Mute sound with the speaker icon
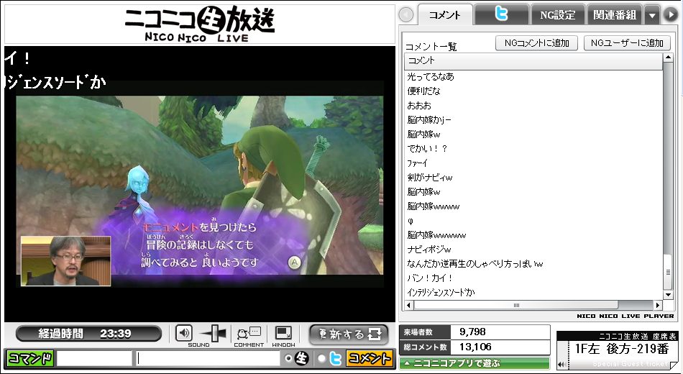Image resolution: width=683 pixels, height=374 pixels. click(184, 334)
